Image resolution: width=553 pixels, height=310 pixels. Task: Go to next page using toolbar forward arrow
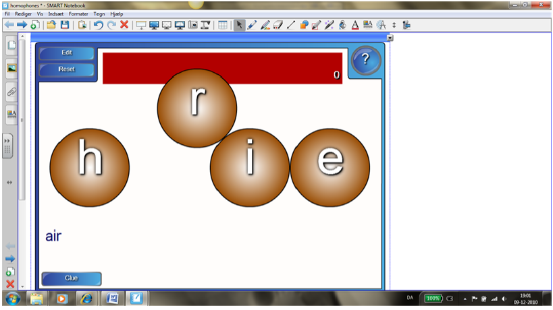tap(22, 25)
